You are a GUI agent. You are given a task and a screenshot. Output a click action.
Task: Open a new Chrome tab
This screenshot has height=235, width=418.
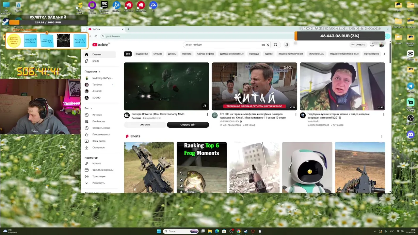128,29
